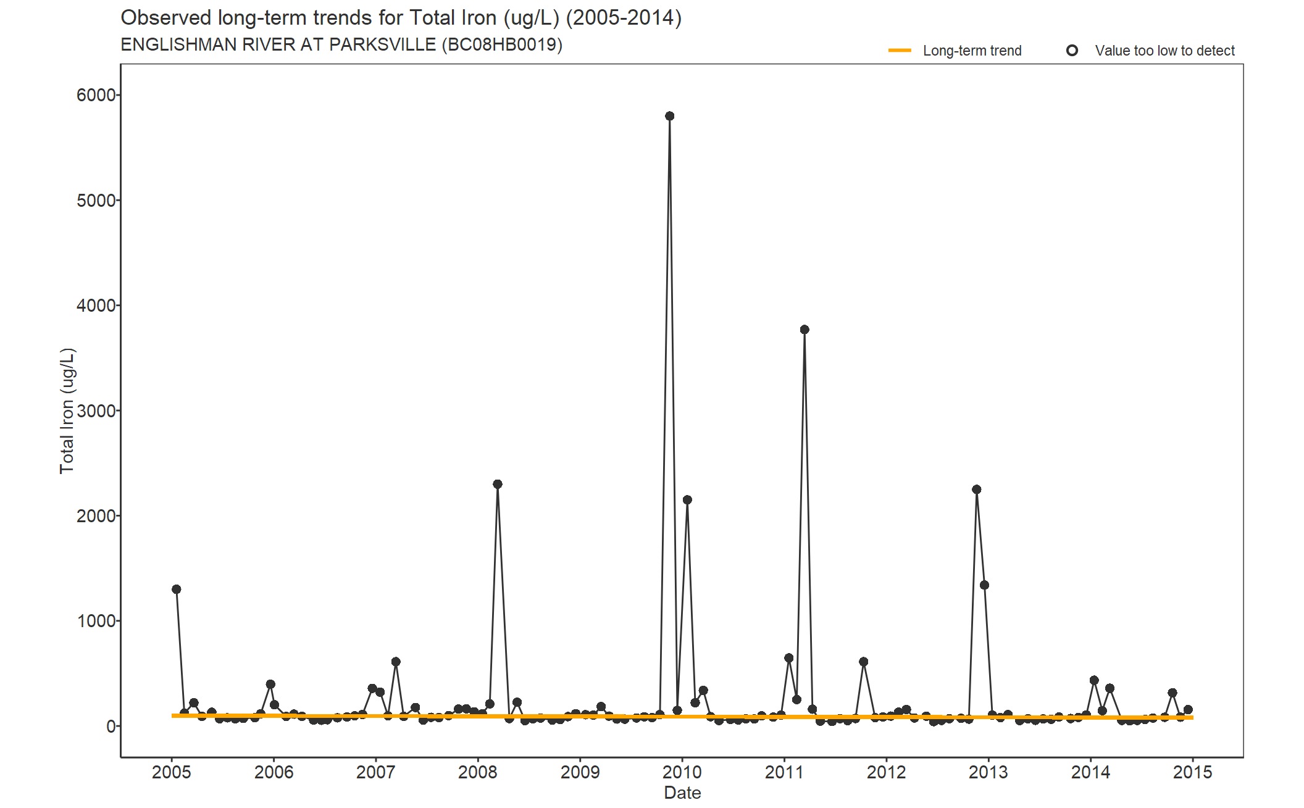Click the y-axis label 5000
Viewport: 1304px width, 808px height.
coord(96,201)
